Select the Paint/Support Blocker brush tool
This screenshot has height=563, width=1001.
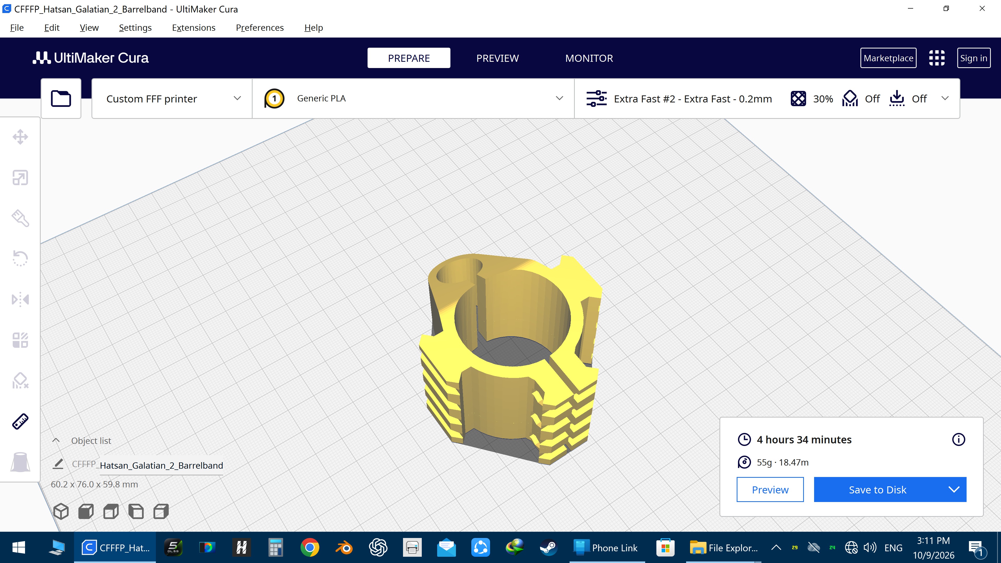coord(20,218)
